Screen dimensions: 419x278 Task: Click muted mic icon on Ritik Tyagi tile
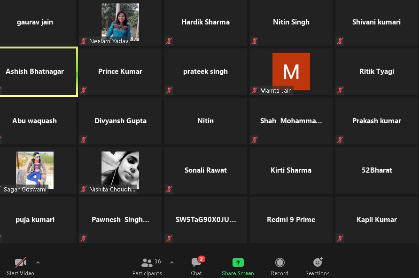pyautogui.click(x=340, y=90)
